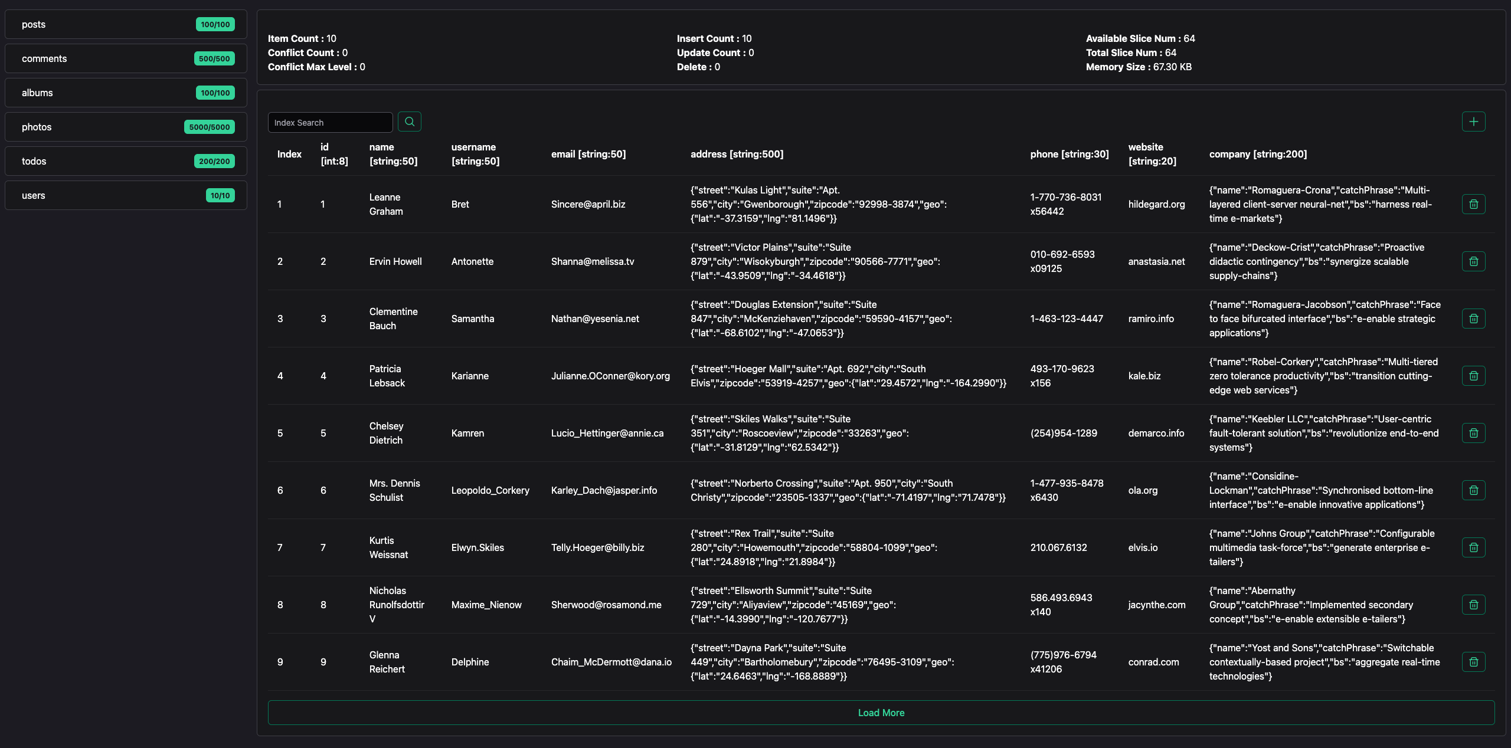Click trash icon for Glenna Reichert row
Viewport: 1511px width, 748px height.
[1473, 662]
